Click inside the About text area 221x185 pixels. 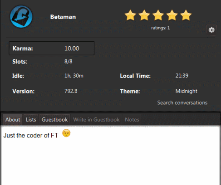click(110, 156)
